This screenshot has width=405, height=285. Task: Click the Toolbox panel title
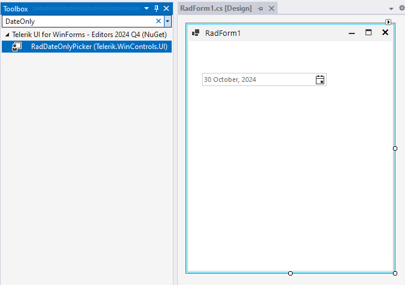[x=16, y=9]
